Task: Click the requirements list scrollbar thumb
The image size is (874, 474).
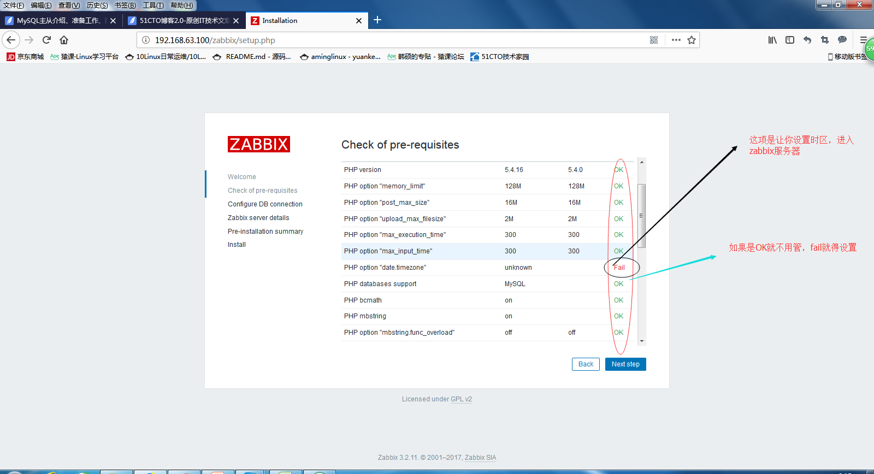Action: 642,216
